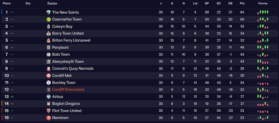Click Barry Town United badge icon
Screen dimensions: 279x123
pyautogui.click(x=48, y=33)
